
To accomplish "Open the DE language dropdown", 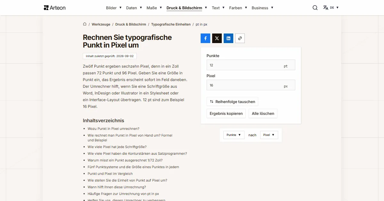I will [334, 8].
